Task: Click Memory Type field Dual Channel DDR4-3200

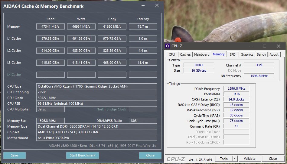Action: (97, 126)
